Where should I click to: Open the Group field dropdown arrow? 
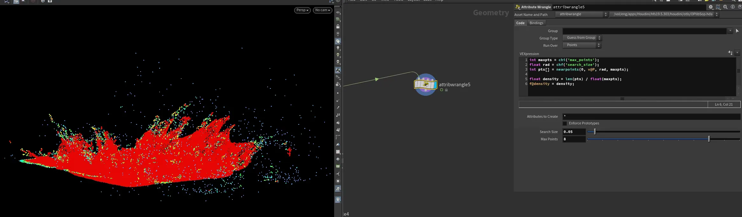(x=730, y=31)
